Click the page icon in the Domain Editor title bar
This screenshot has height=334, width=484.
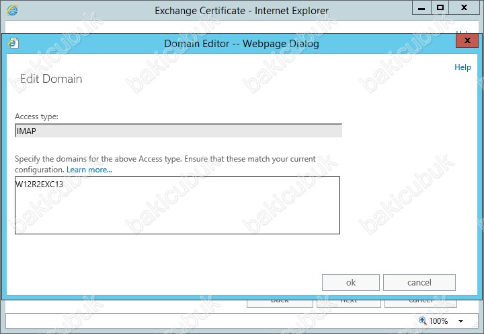tap(13, 43)
